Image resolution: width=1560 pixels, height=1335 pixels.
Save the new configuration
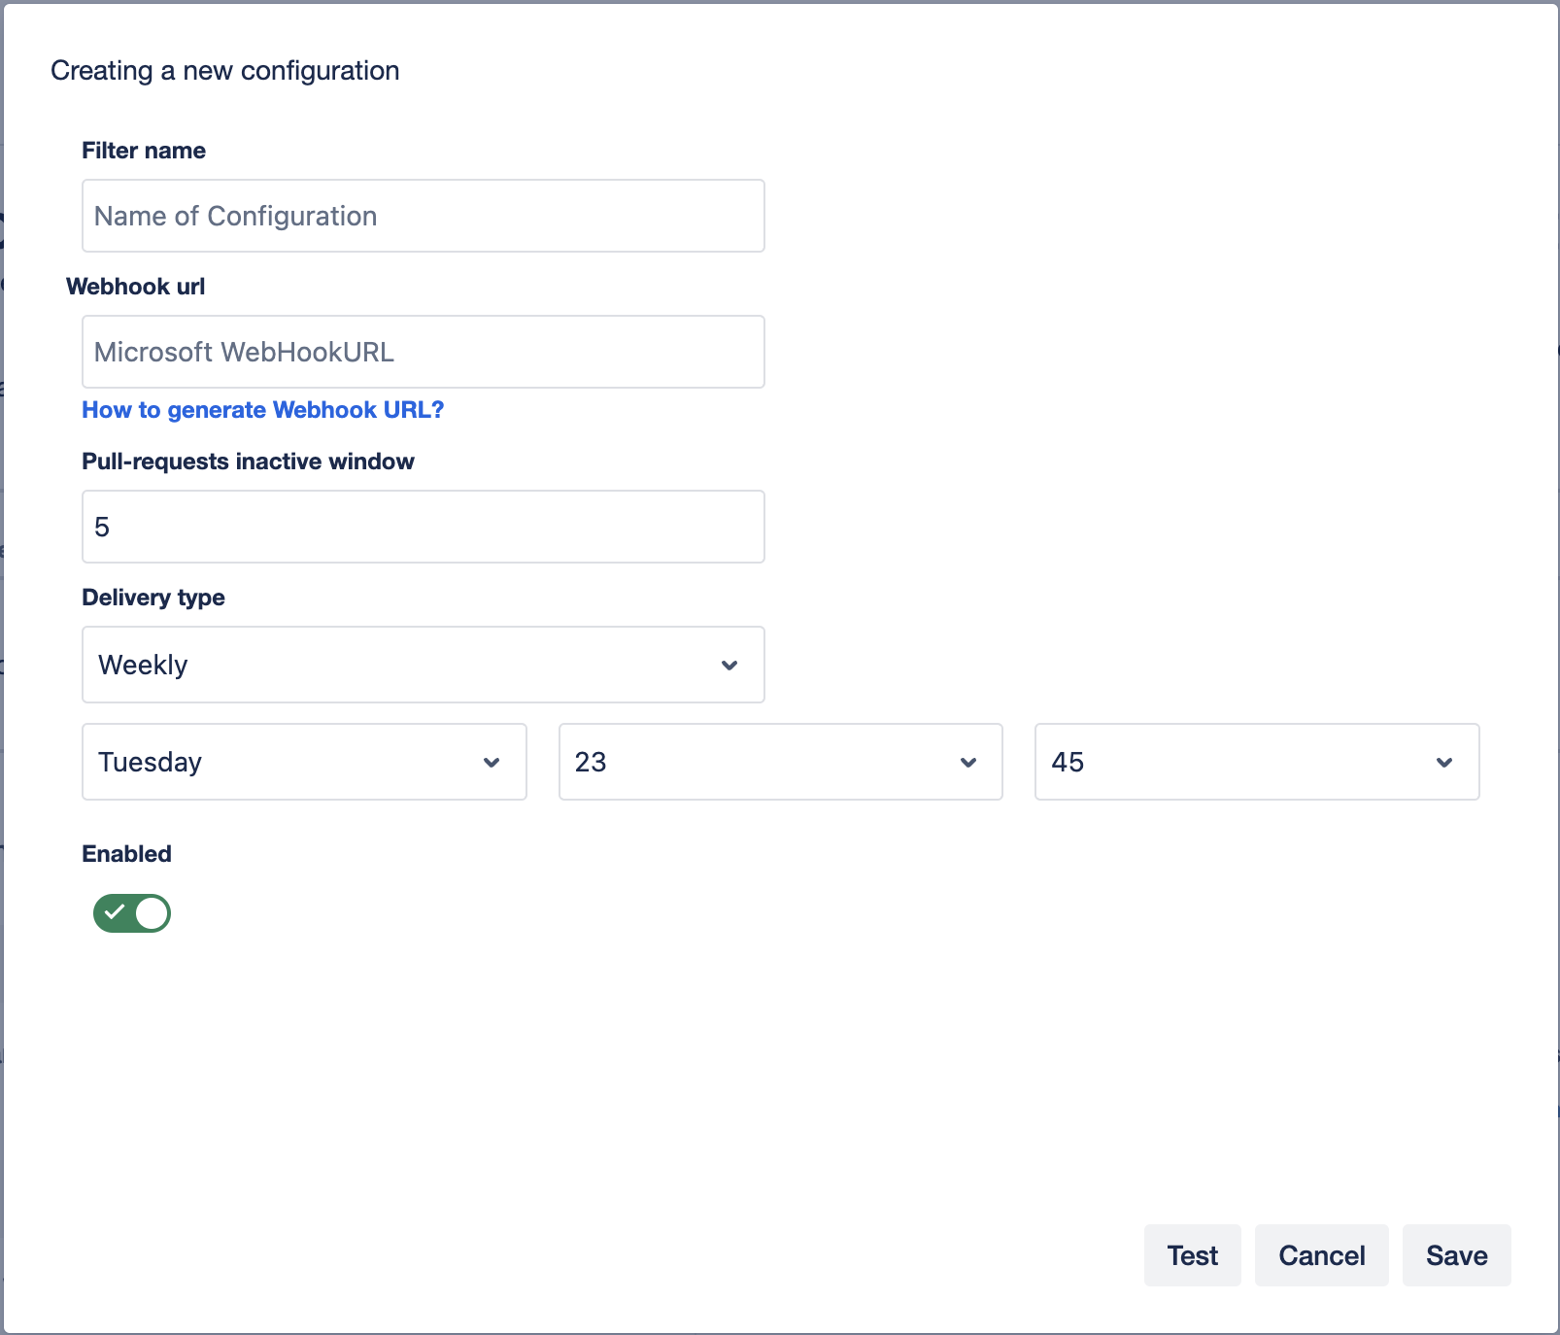tap(1456, 1255)
